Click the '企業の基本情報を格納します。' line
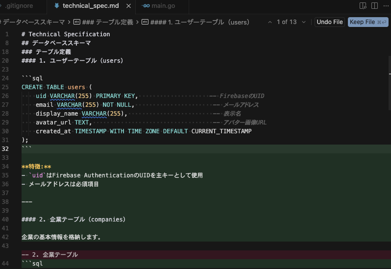391x269 pixels. pos(61,237)
